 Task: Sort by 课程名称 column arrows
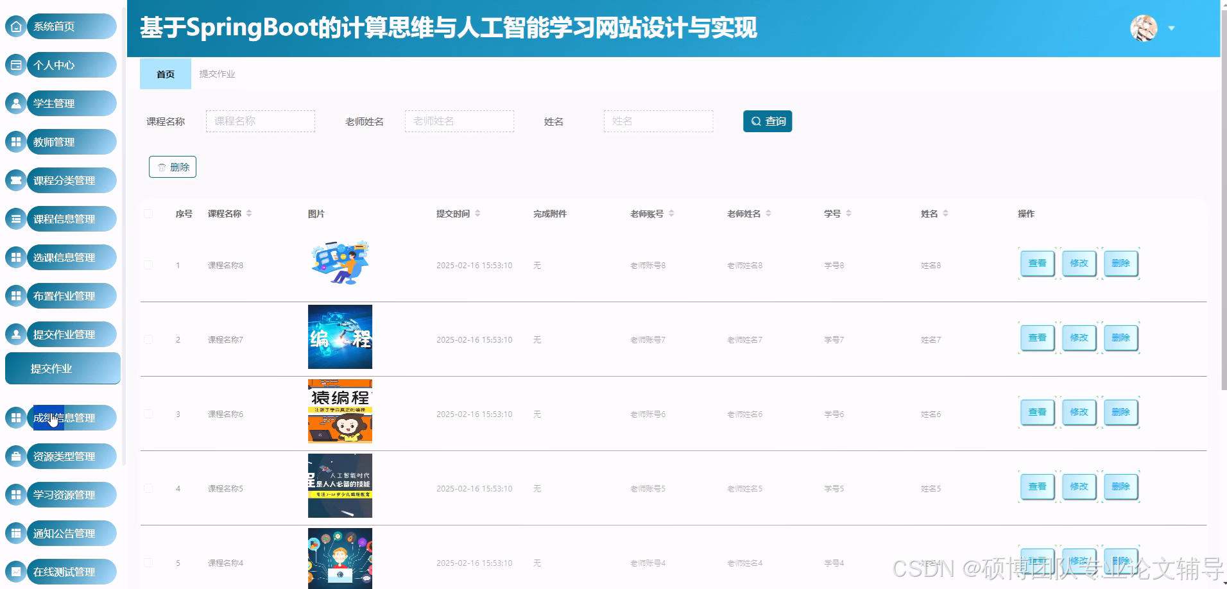(249, 214)
